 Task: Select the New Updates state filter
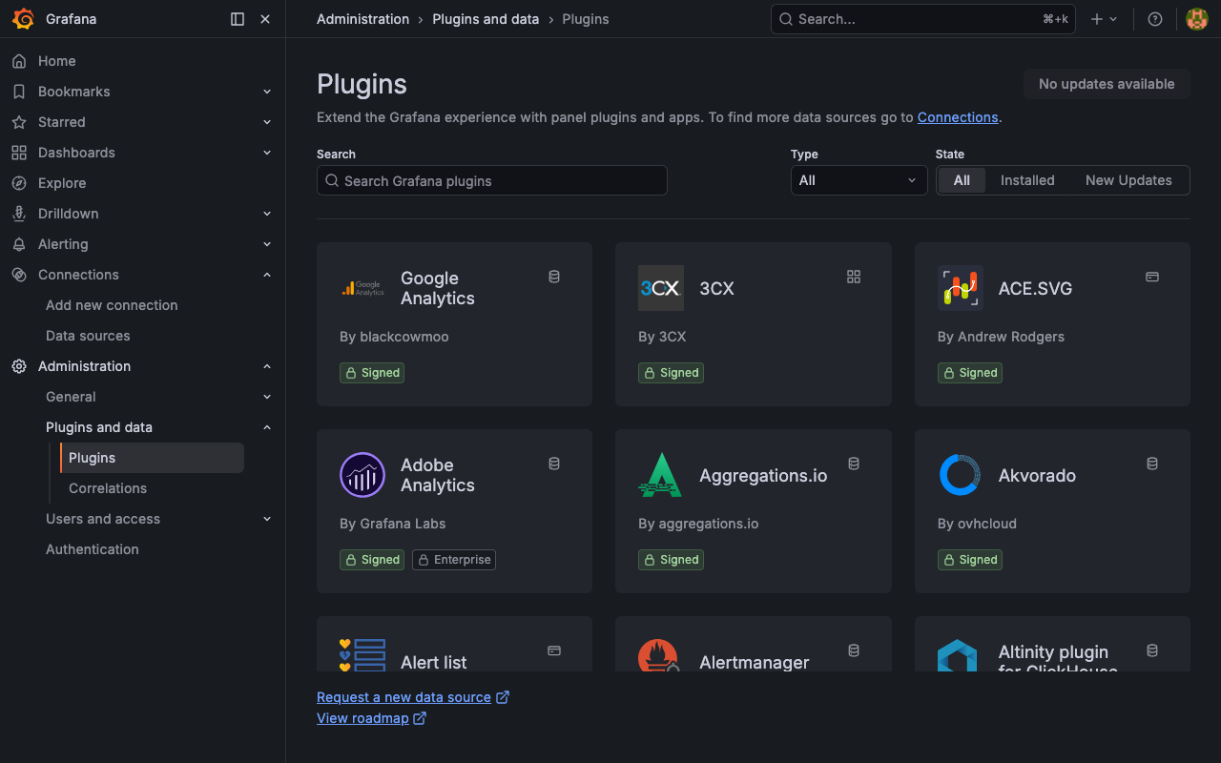click(x=1128, y=180)
